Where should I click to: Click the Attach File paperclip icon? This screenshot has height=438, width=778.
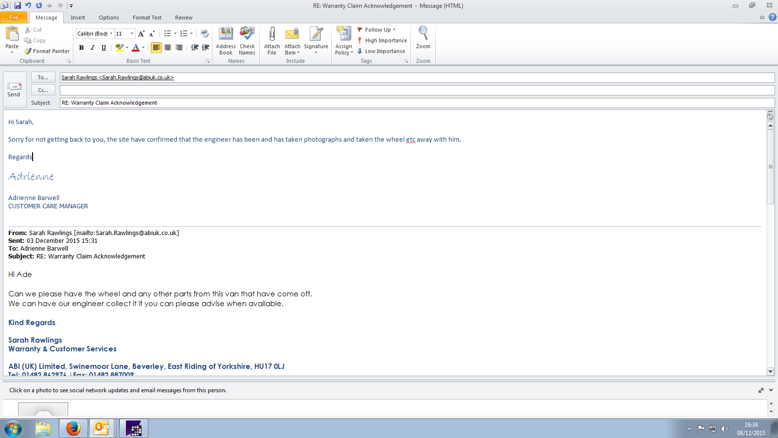pyautogui.click(x=272, y=35)
